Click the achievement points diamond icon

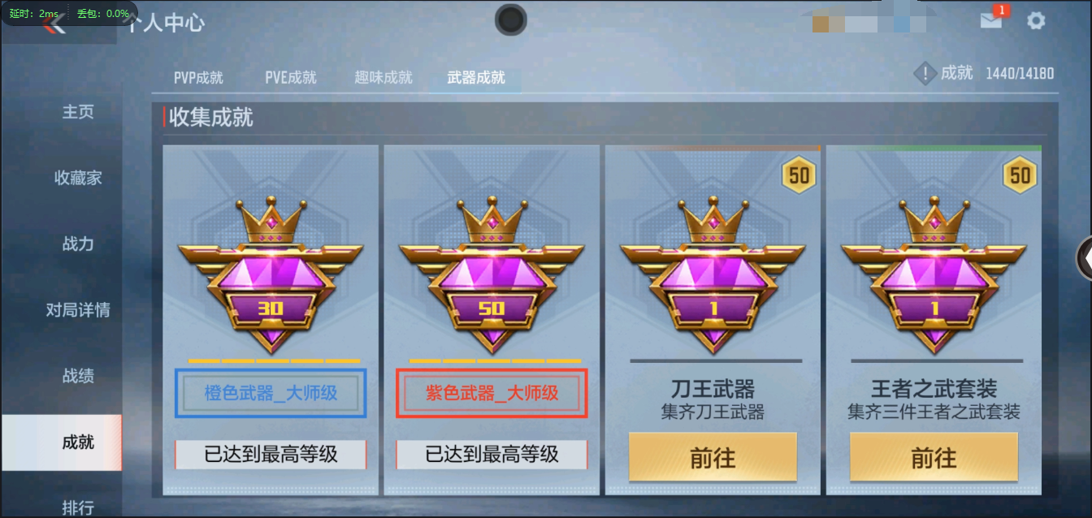pyautogui.click(x=925, y=74)
